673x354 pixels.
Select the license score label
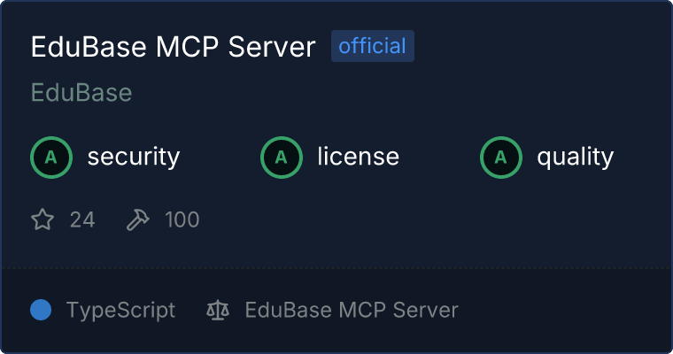pos(359,156)
